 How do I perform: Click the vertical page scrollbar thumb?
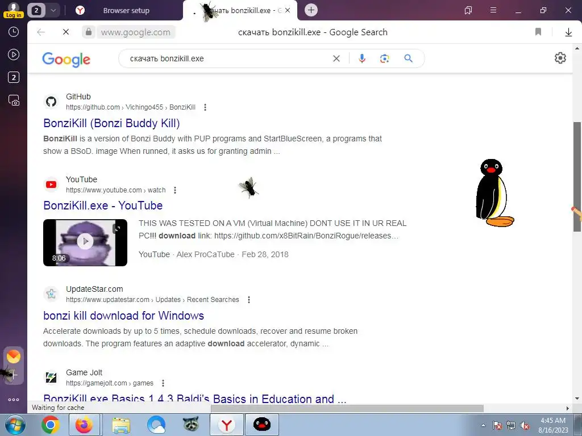point(577,177)
